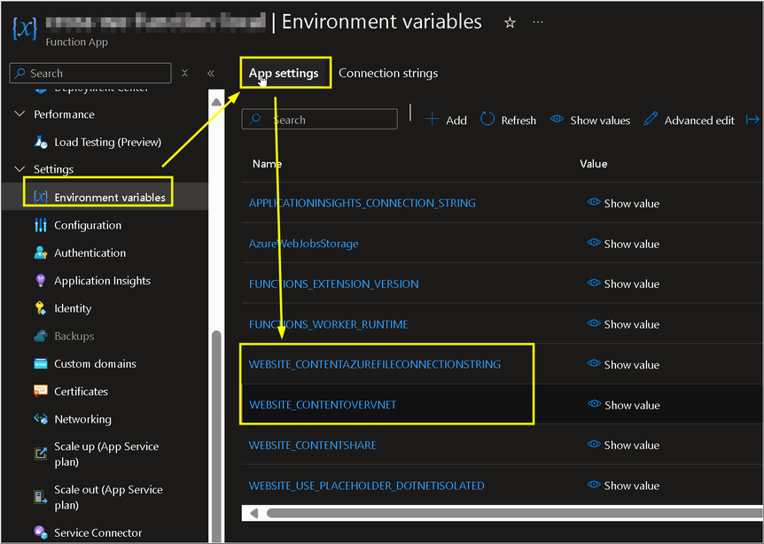Collapse the Settings section

pos(20,169)
